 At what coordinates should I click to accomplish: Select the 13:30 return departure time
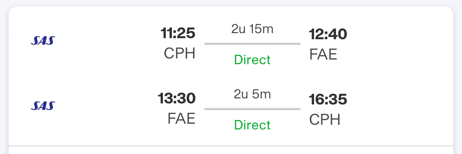(x=177, y=99)
